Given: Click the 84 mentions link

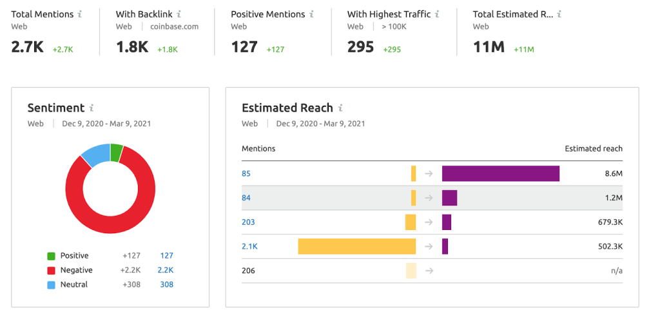Looking at the screenshot, I should 246,198.
